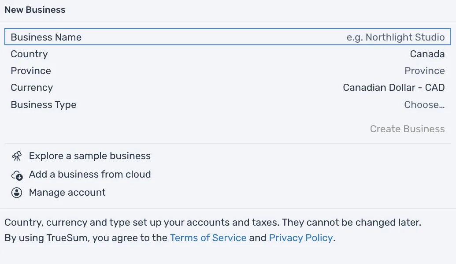
Task: Click the note starting 'Country, currency and type'
Action: pyautogui.click(x=213, y=222)
